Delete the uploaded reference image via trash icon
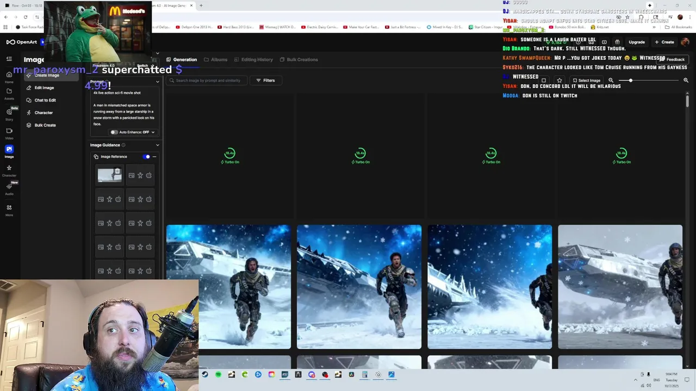 point(117,172)
